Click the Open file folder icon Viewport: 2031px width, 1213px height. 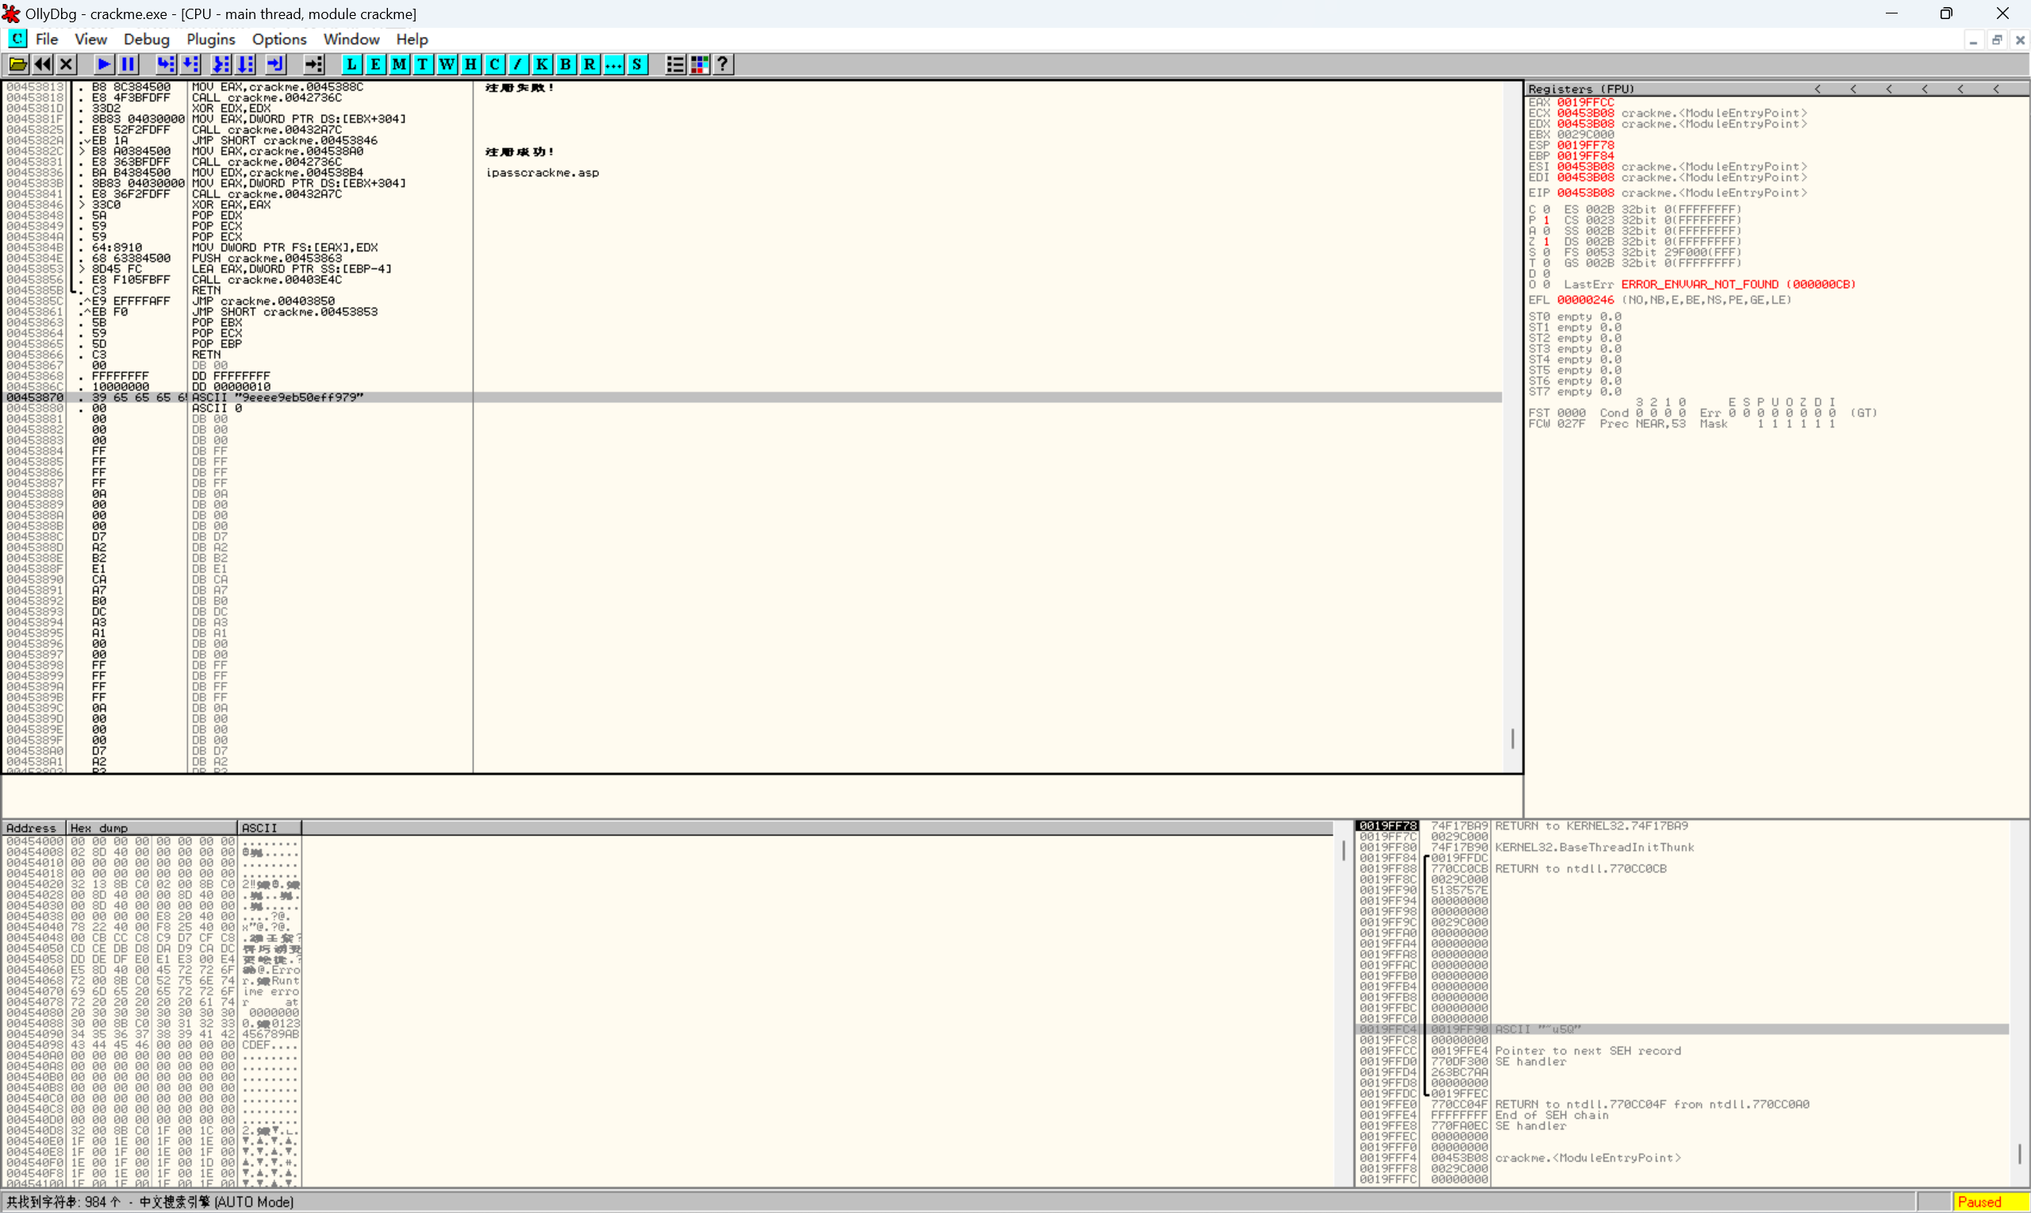coord(18,64)
